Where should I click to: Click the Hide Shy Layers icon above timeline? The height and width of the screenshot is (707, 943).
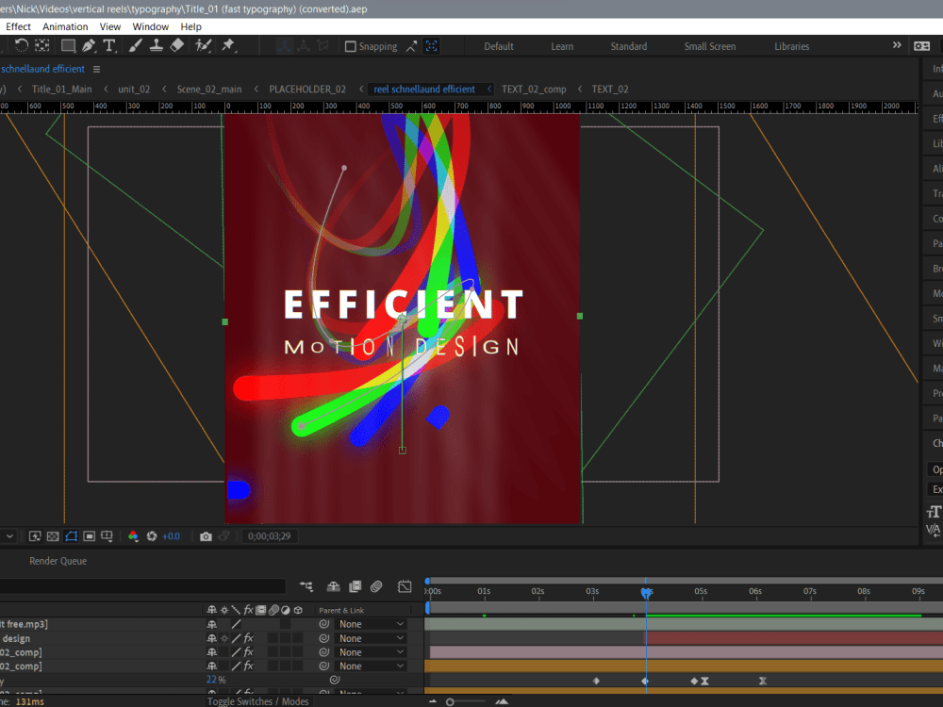333,586
